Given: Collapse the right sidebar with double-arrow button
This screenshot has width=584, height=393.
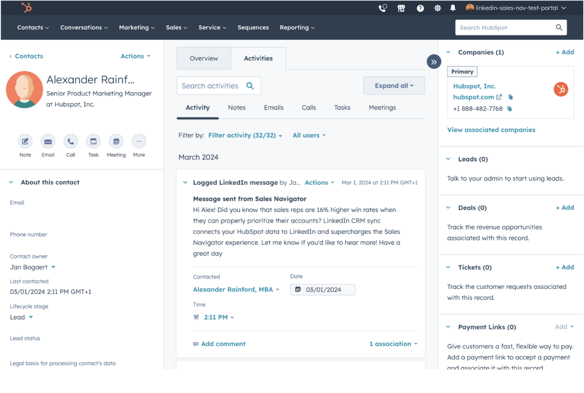Looking at the screenshot, I should 434,62.
